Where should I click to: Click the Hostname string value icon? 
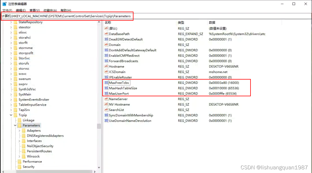coord(107,67)
